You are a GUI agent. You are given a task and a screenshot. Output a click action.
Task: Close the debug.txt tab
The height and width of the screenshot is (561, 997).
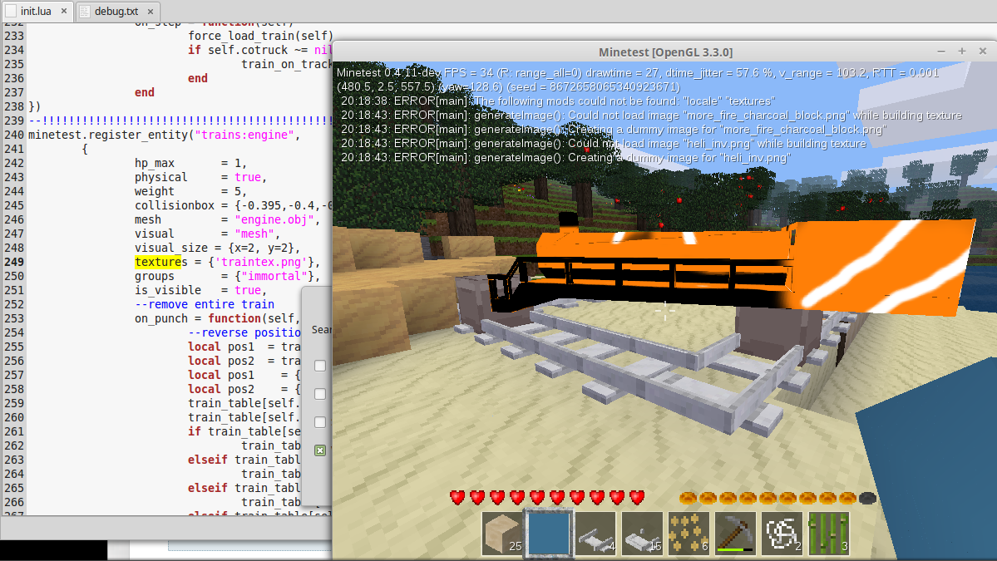click(150, 12)
